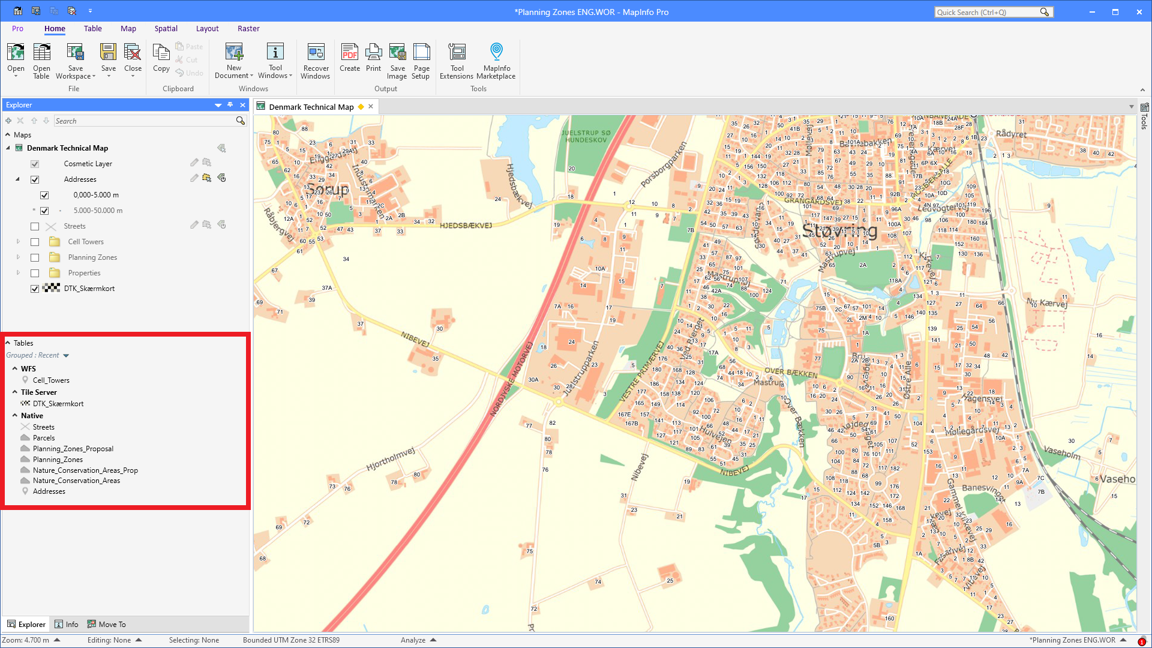
Task: Click the Recover Windows icon
Action: 316,60
